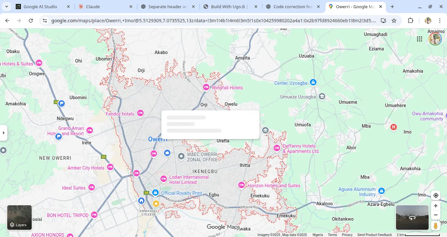Zoom in using the plus icon
Image resolution: width=447 pixels, height=237 pixels.
[x=436, y=206]
